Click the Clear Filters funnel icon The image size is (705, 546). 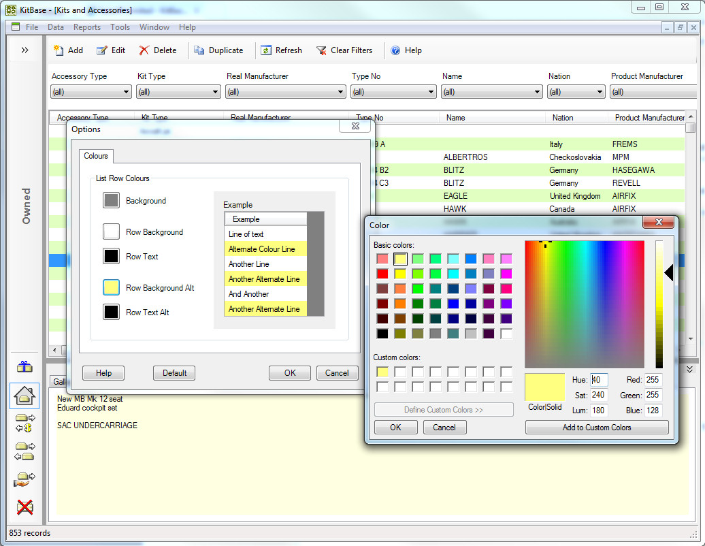pyautogui.click(x=321, y=50)
